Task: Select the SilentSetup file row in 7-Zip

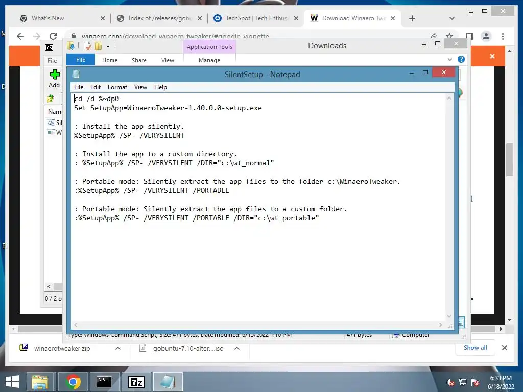Action: click(x=55, y=122)
